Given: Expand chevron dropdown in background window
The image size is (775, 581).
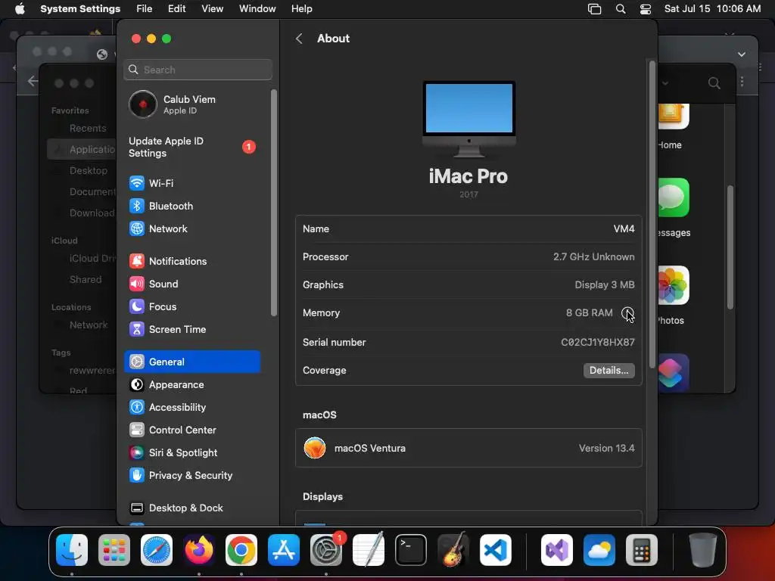Looking at the screenshot, I should 742,54.
